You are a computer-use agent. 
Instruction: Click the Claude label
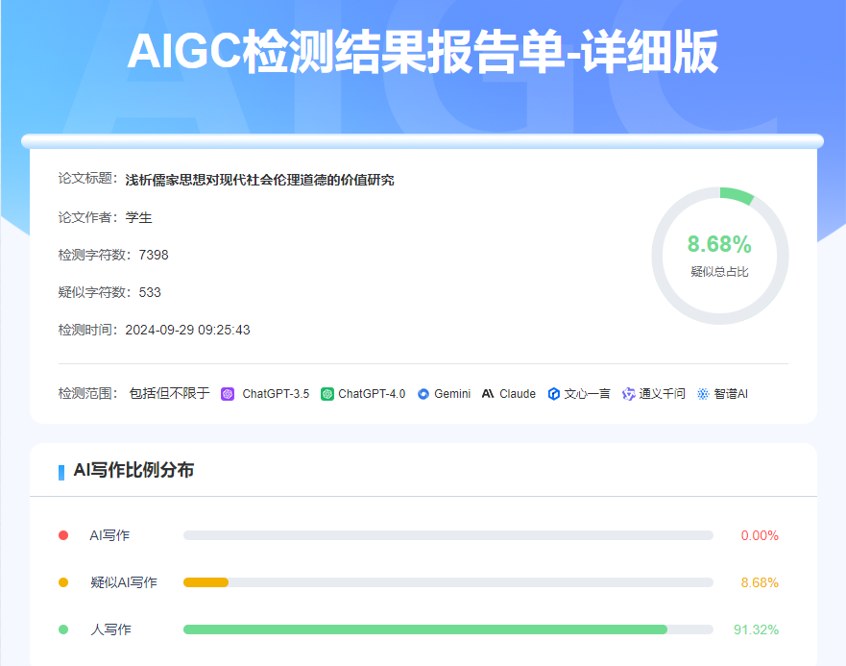[x=518, y=394]
